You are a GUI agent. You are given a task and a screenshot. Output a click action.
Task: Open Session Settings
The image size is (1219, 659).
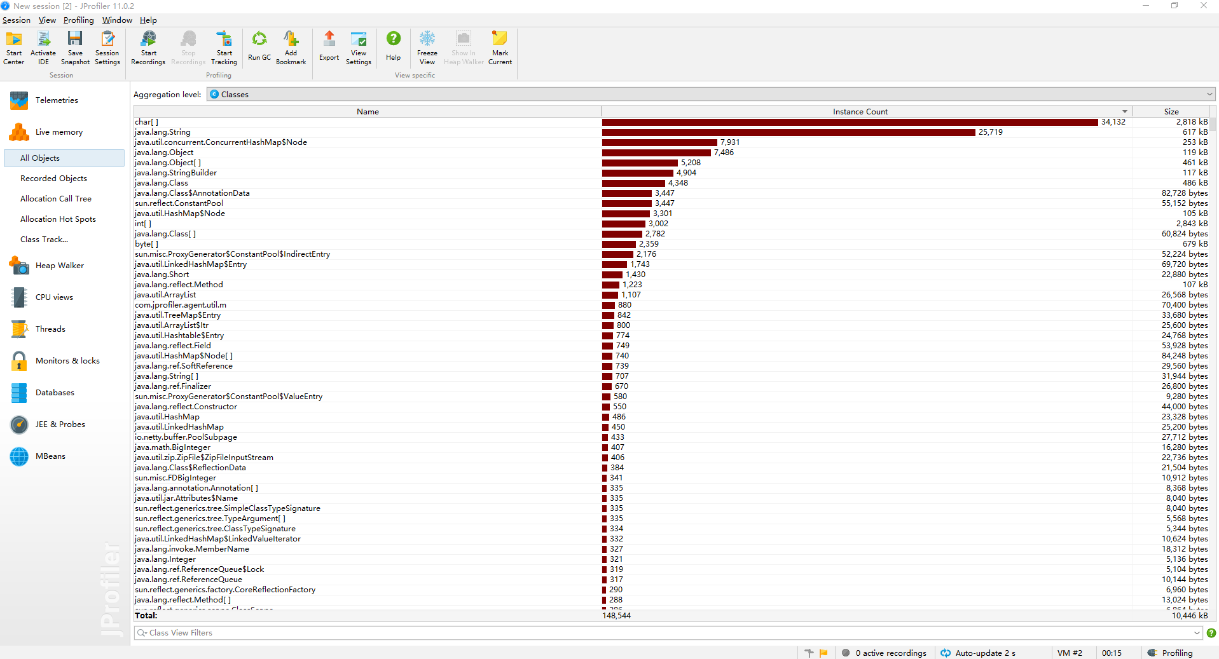point(107,48)
